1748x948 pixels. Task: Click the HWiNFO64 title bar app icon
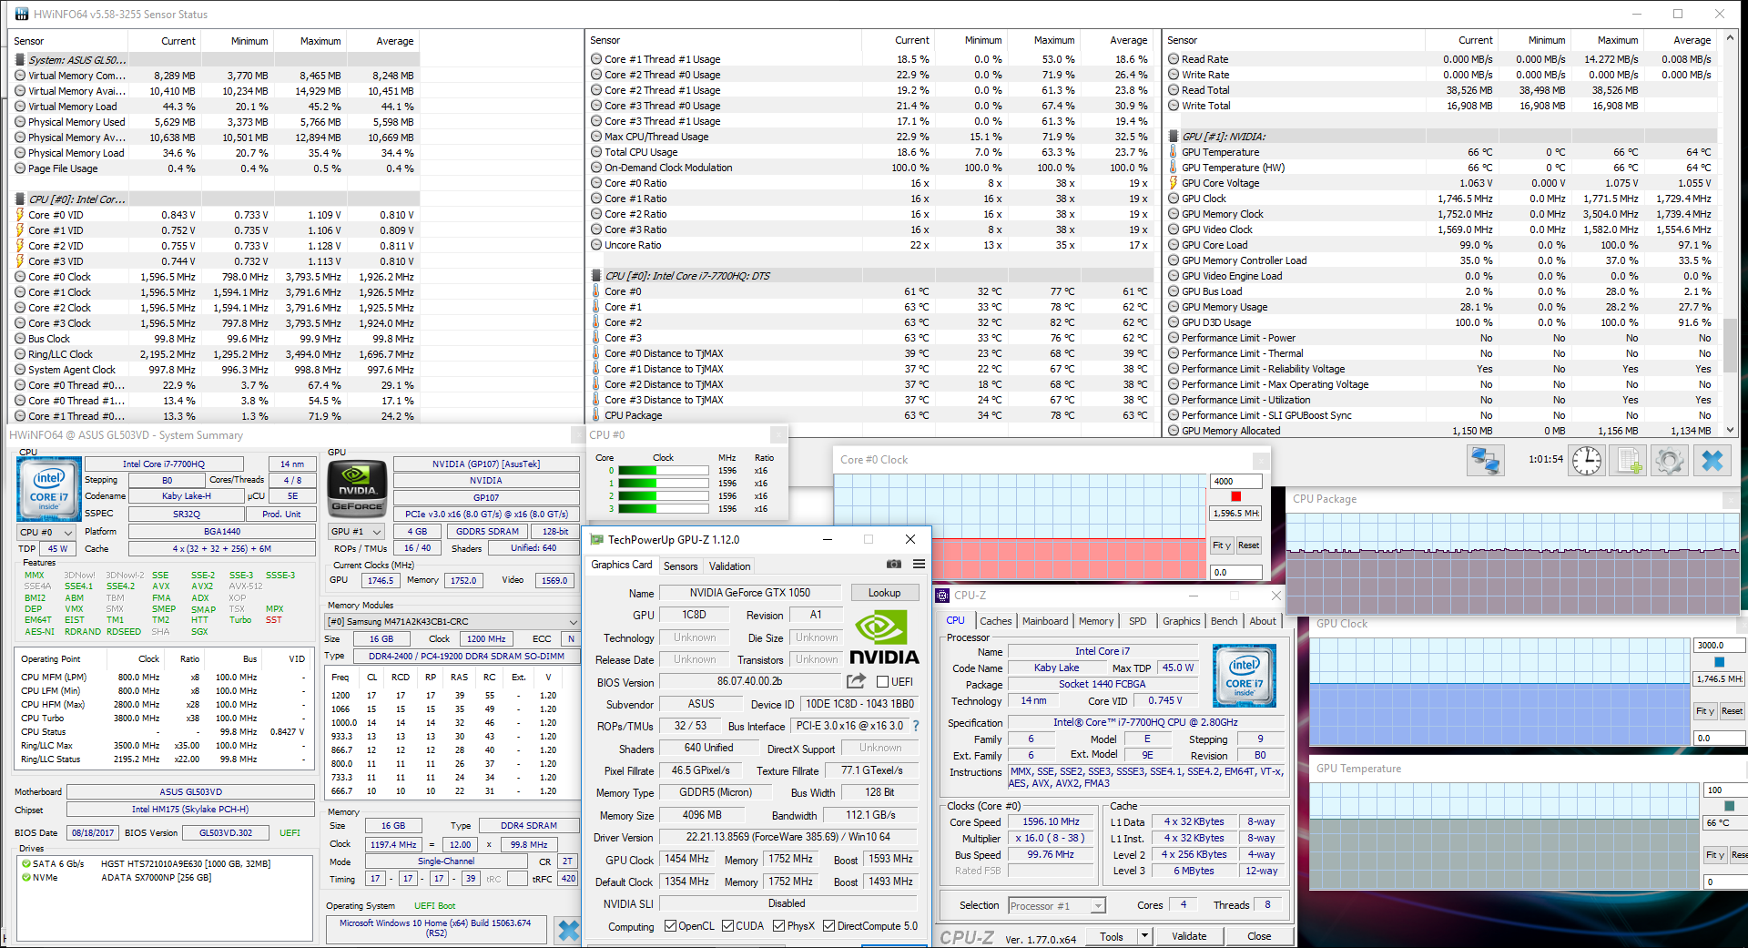pos(21,14)
